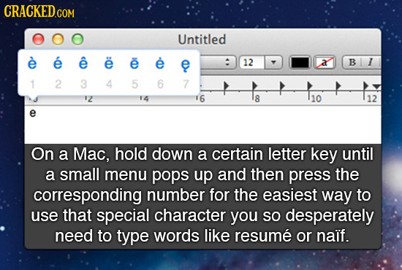Image resolution: width=402 pixels, height=270 pixels.
Task: Open the text background color swatch
Action: (325, 63)
